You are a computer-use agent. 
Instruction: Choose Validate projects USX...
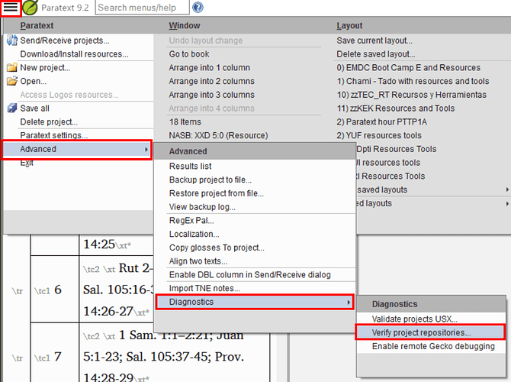tap(415, 319)
